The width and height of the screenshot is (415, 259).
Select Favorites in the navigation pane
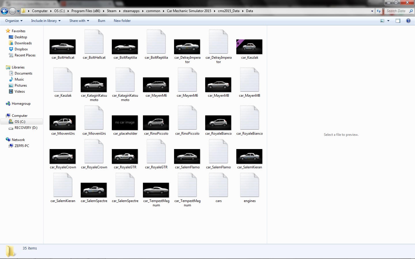18,31
